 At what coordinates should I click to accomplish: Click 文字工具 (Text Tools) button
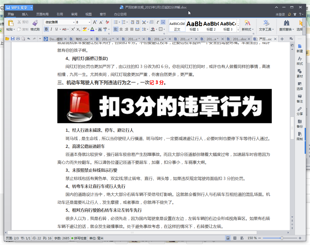pos(266,26)
